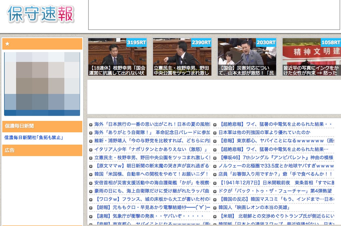Select the 信濃毎日新聞 sidebar header

coord(42,126)
